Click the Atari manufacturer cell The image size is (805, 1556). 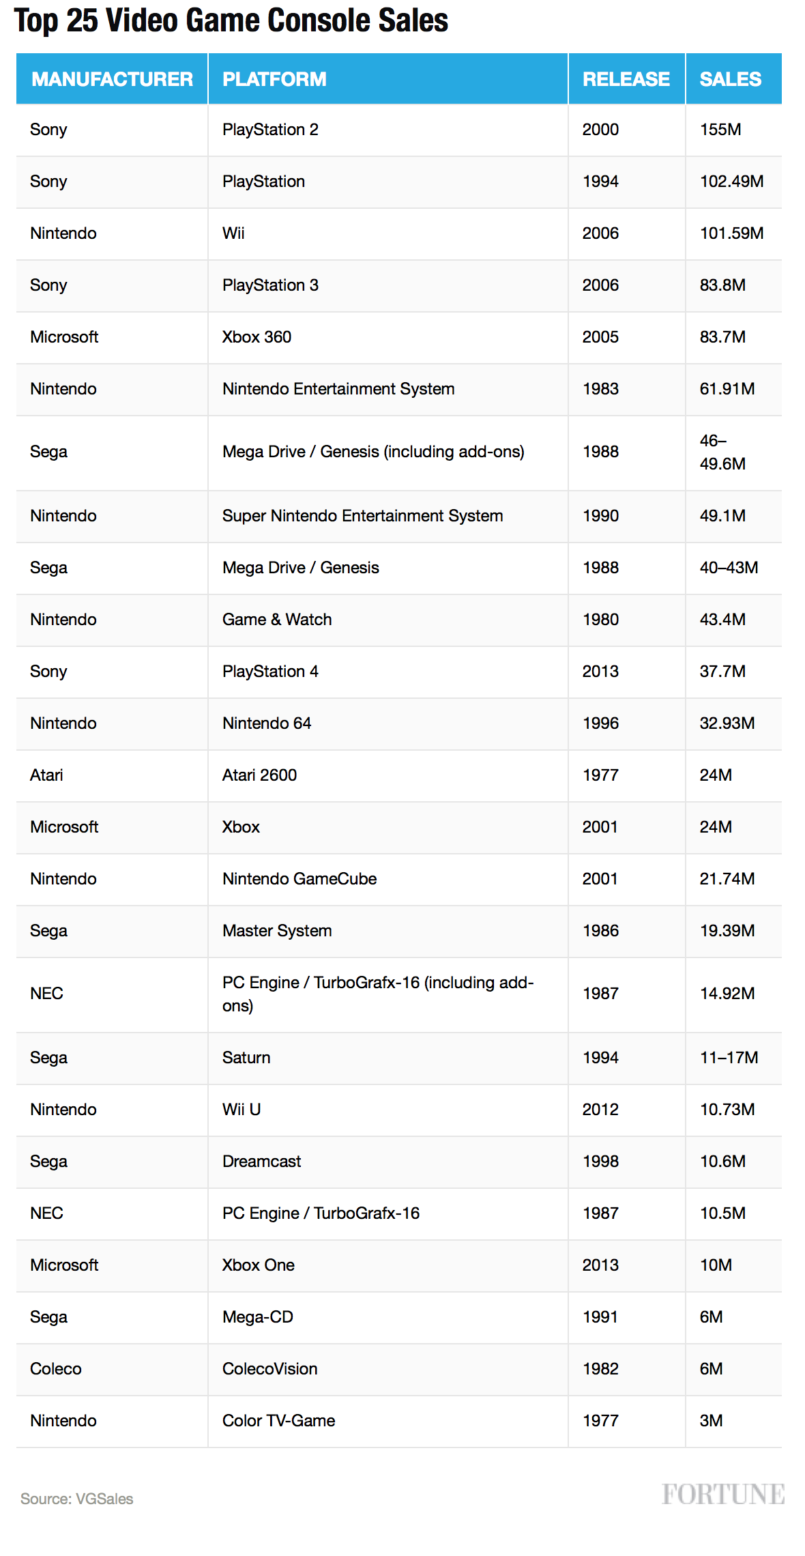point(46,775)
